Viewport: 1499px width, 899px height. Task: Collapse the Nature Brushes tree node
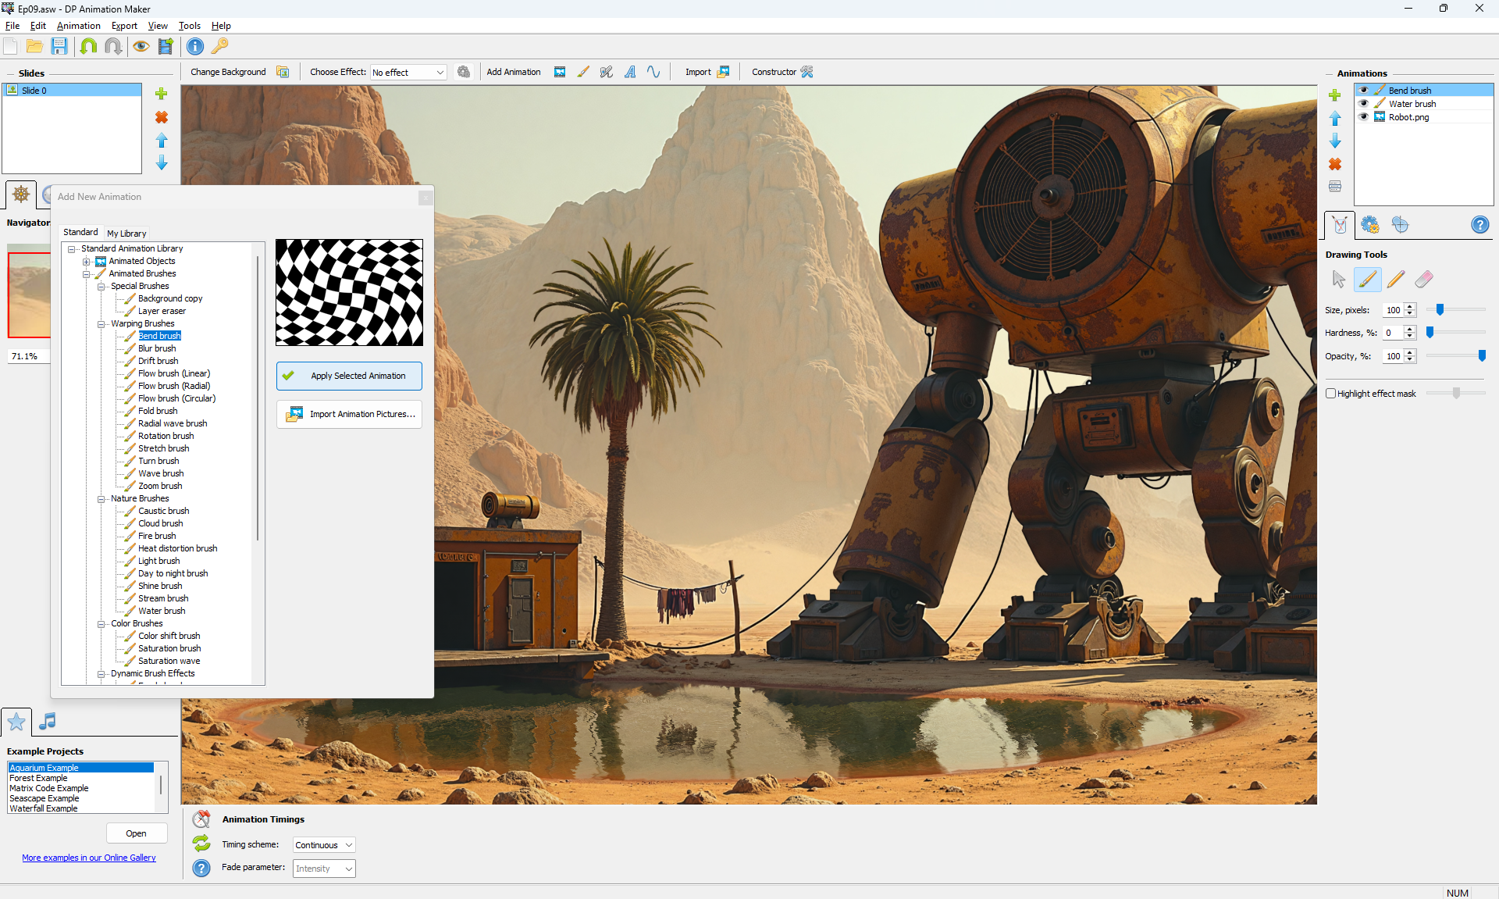[x=101, y=498]
